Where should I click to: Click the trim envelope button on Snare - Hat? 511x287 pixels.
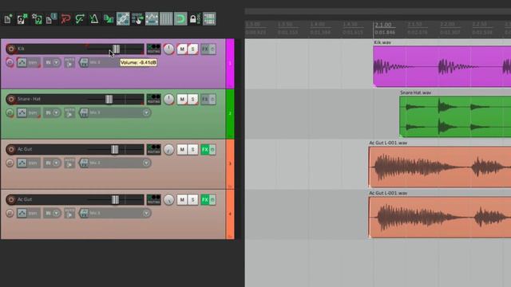click(x=29, y=112)
